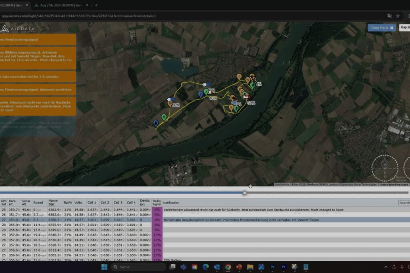
Task: Click the Radio Signal column header
Action: coord(157,203)
